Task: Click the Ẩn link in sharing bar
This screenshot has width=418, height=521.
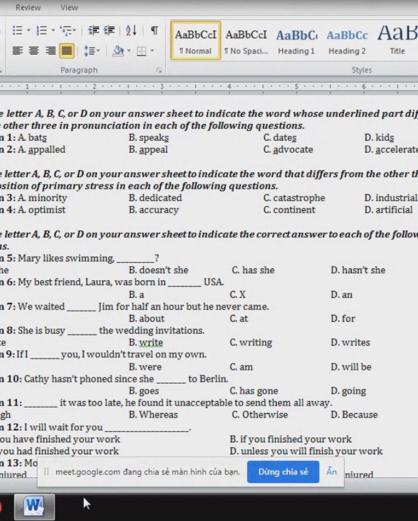Action: [x=331, y=472]
